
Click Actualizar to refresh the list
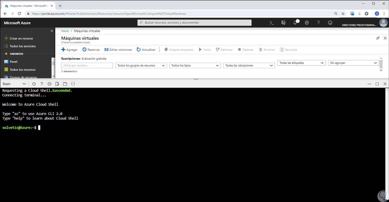pyautogui.click(x=146, y=50)
